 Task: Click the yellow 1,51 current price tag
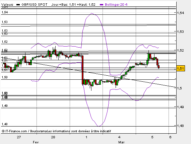pos(181,68)
